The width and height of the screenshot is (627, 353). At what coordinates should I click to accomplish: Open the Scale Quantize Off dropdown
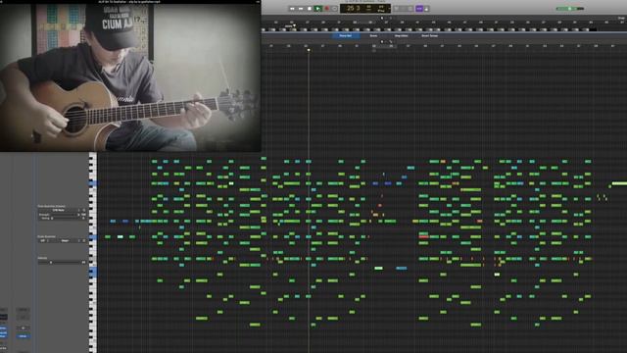click(44, 240)
